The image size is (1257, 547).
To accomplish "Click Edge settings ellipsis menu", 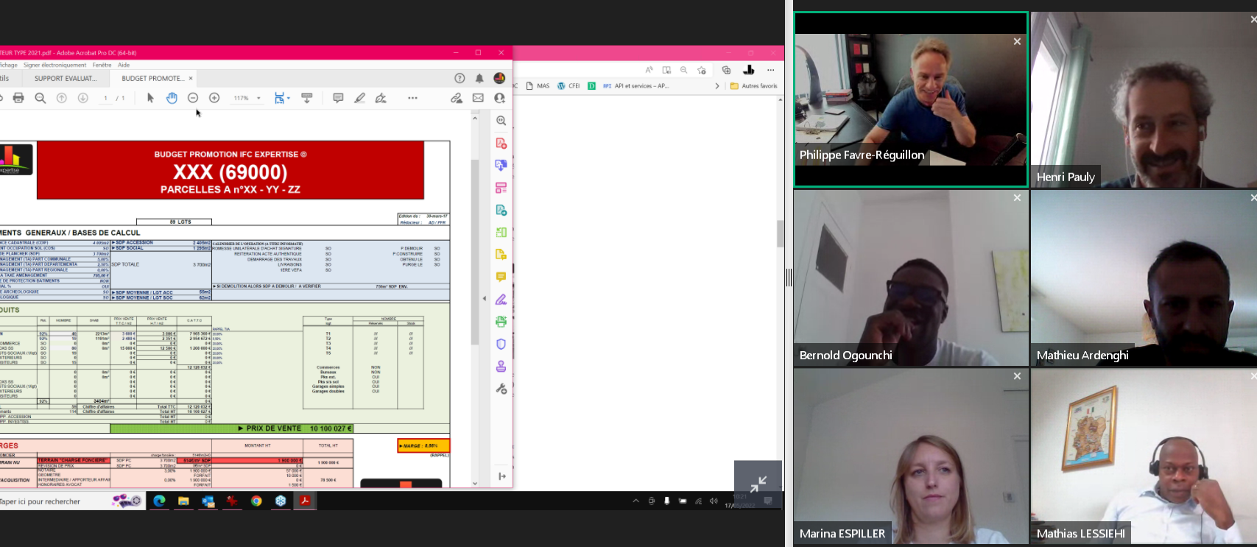I will [770, 70].
